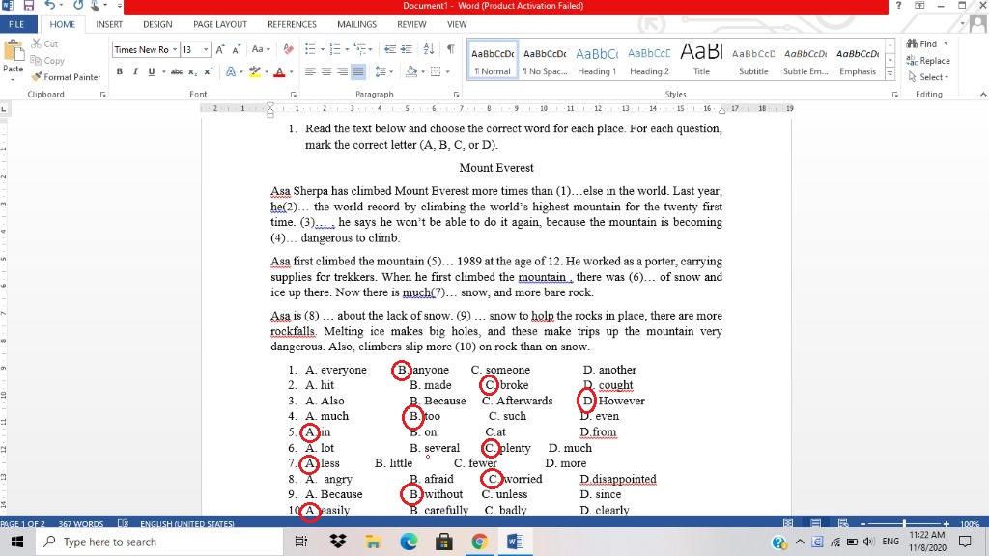
Task: Open Change Case dropdown
Action: (261, 49)
